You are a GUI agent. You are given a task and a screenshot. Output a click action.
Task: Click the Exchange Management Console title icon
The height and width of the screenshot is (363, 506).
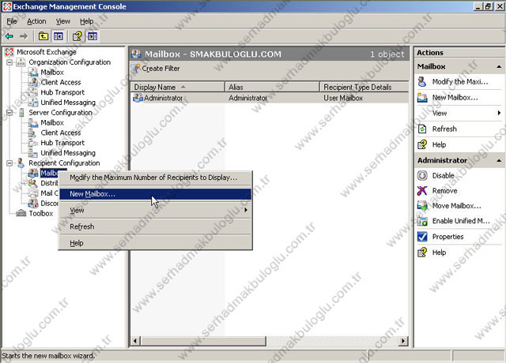coord(7,6)
